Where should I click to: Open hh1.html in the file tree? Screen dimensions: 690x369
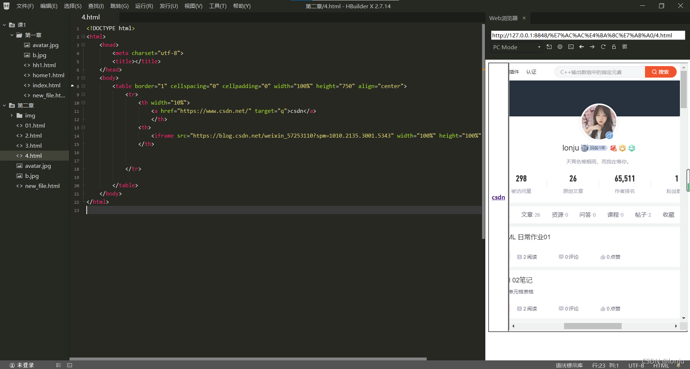44,65
